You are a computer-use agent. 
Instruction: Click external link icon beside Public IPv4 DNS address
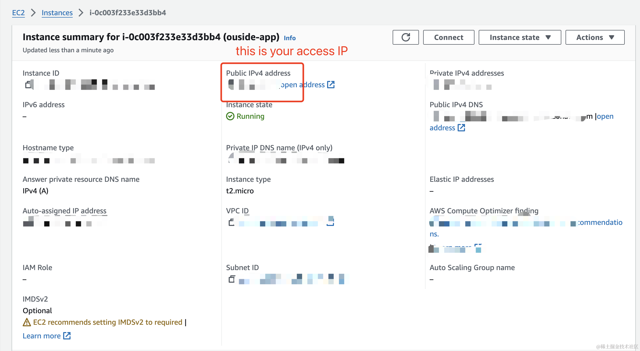tap(461, 128)
